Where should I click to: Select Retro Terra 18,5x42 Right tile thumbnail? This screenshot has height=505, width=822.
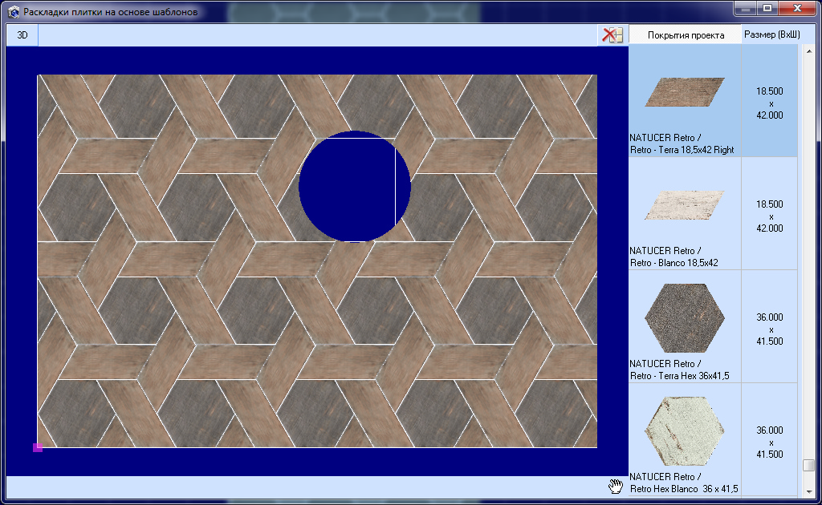tap(685, 92)
